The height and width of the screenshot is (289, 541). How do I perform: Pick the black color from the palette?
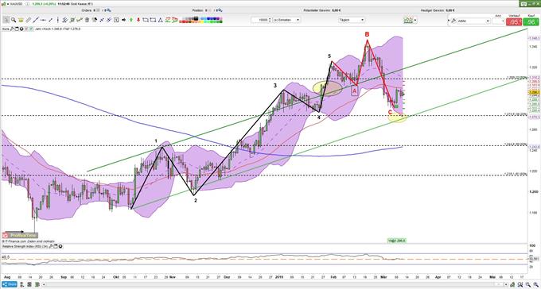click(196, 18)
